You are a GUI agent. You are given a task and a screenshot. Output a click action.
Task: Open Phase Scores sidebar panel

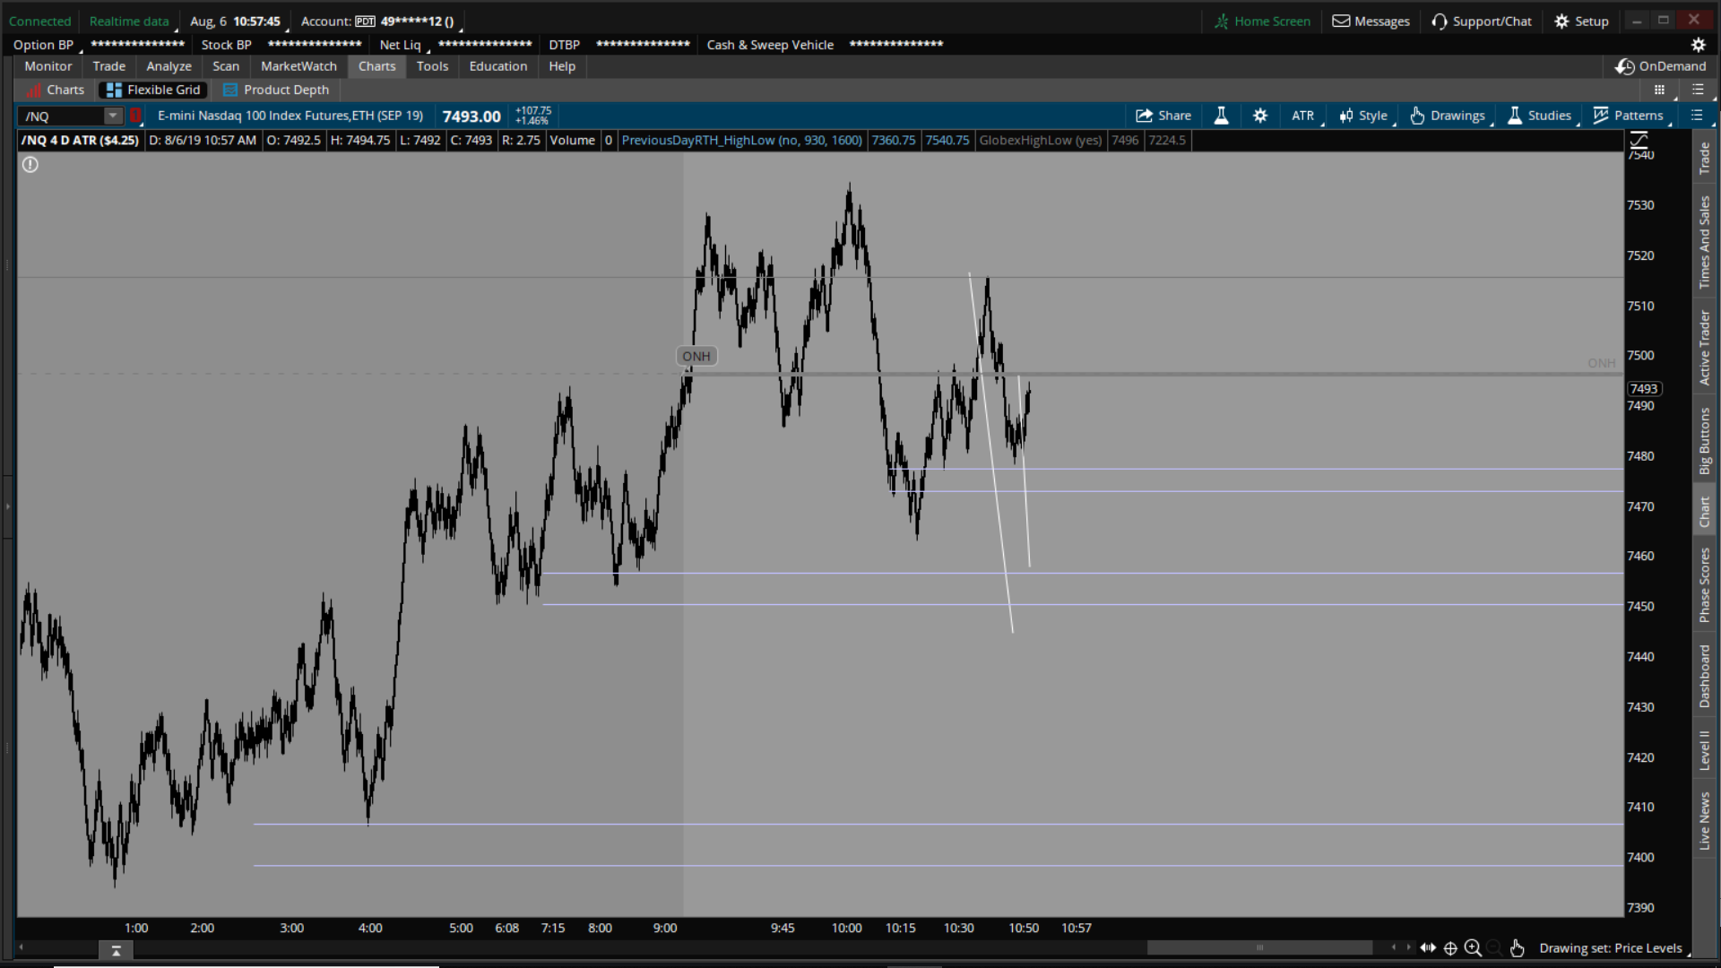click(1705, 584)
